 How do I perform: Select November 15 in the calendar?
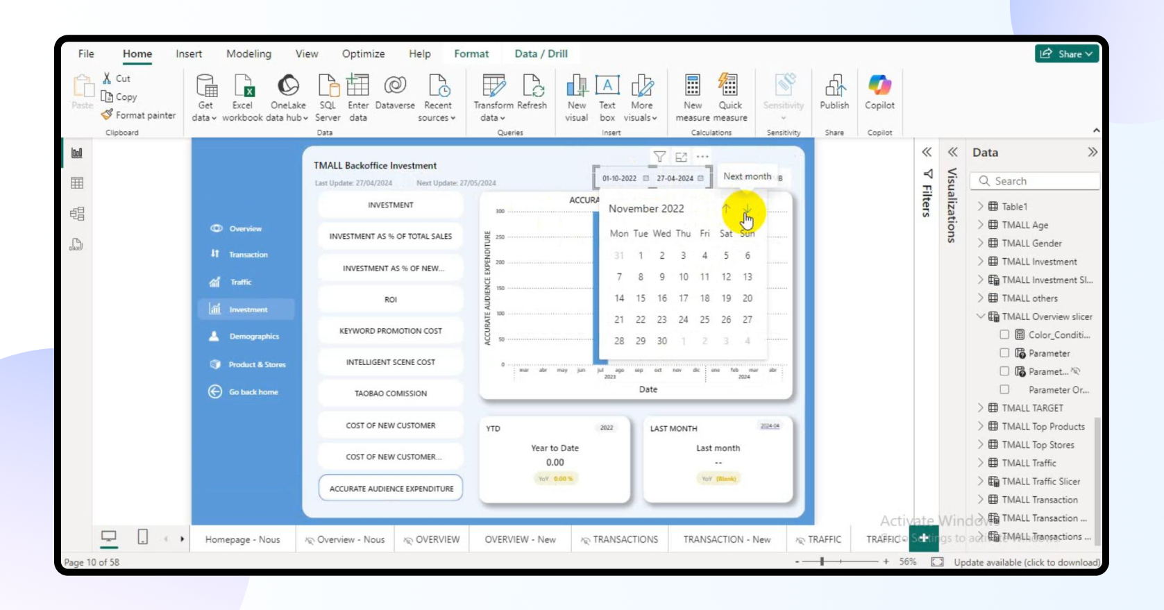[x=641, y=298]
